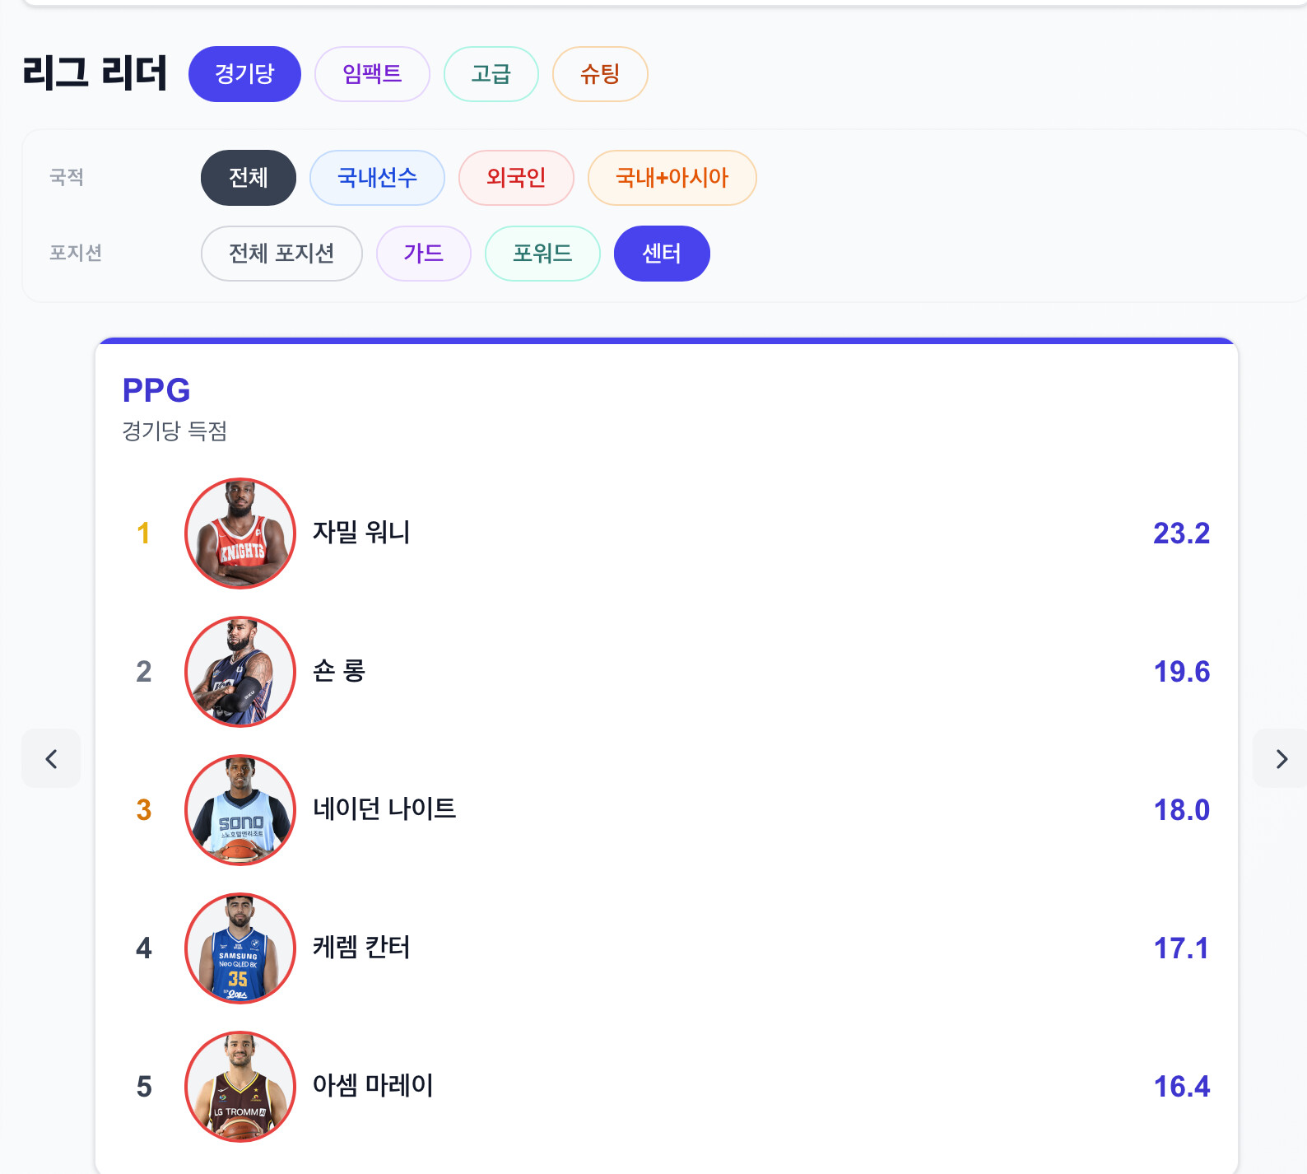Click the left carousel arrow
Viewport: 1307px width, 1174px height.
point(51,758)
